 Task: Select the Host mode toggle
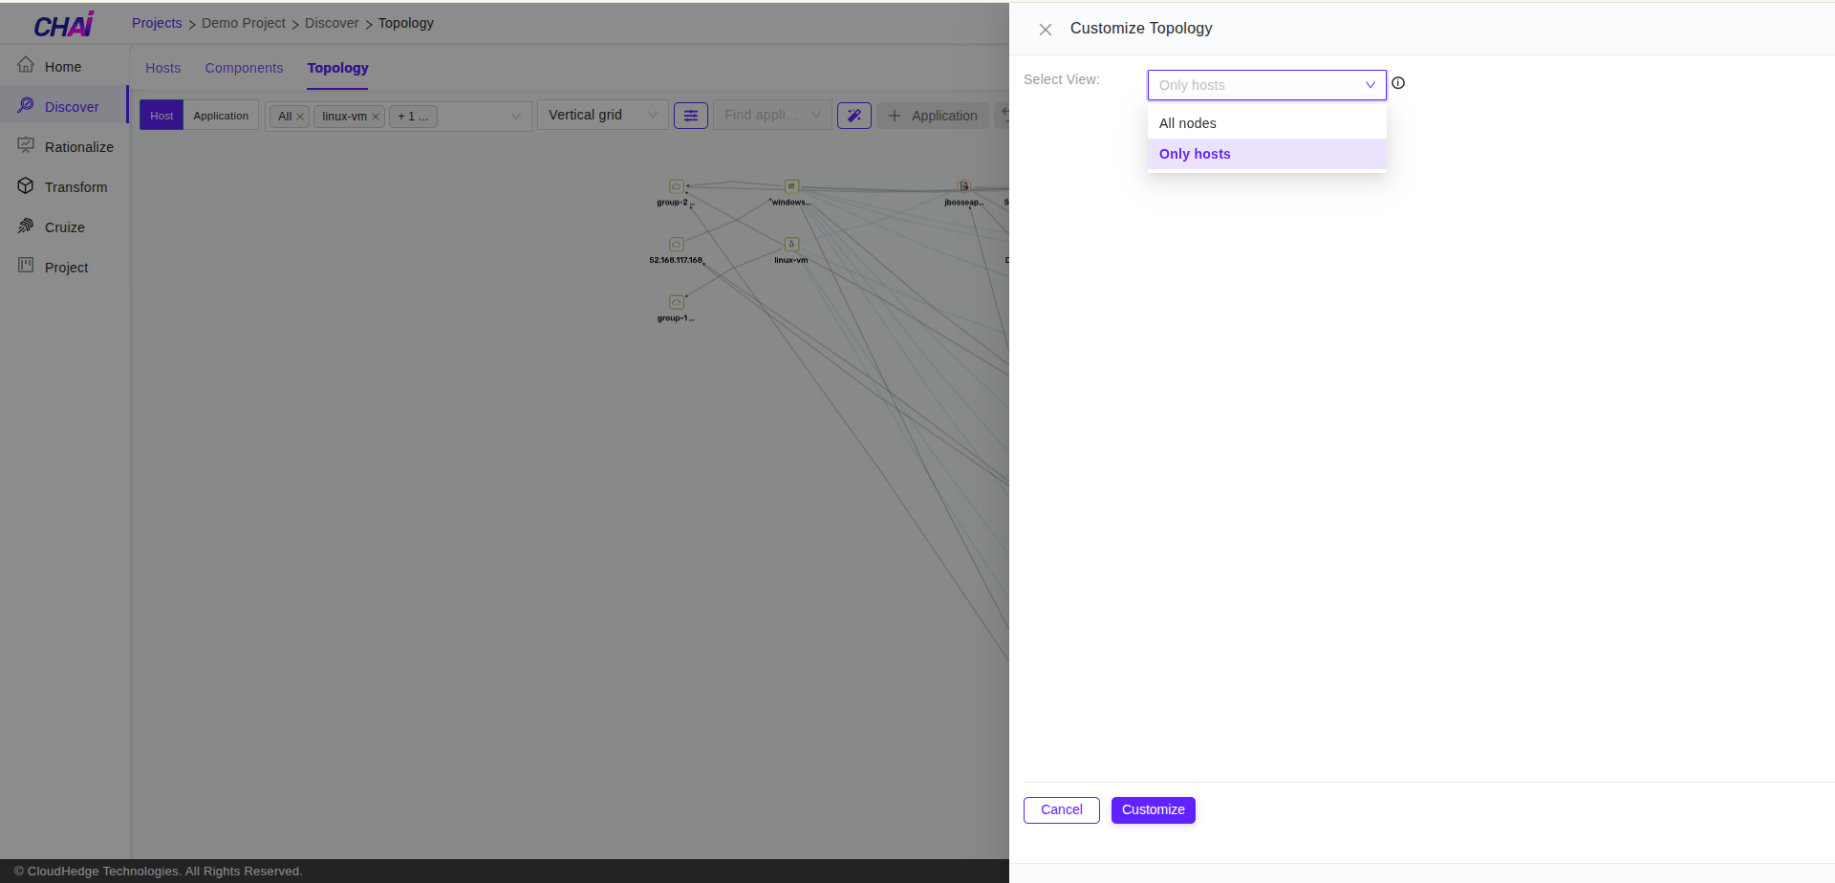161,115
